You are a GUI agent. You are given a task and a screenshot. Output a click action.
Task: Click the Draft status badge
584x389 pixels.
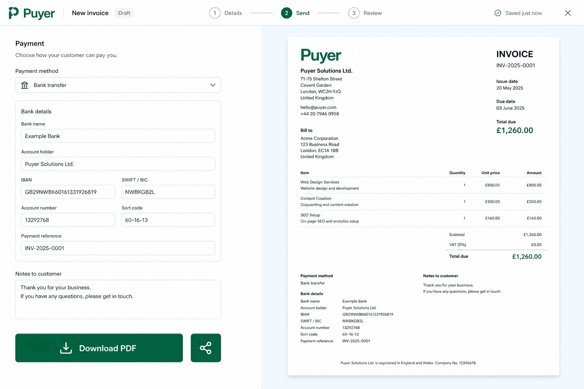click(x=124, y=13)
